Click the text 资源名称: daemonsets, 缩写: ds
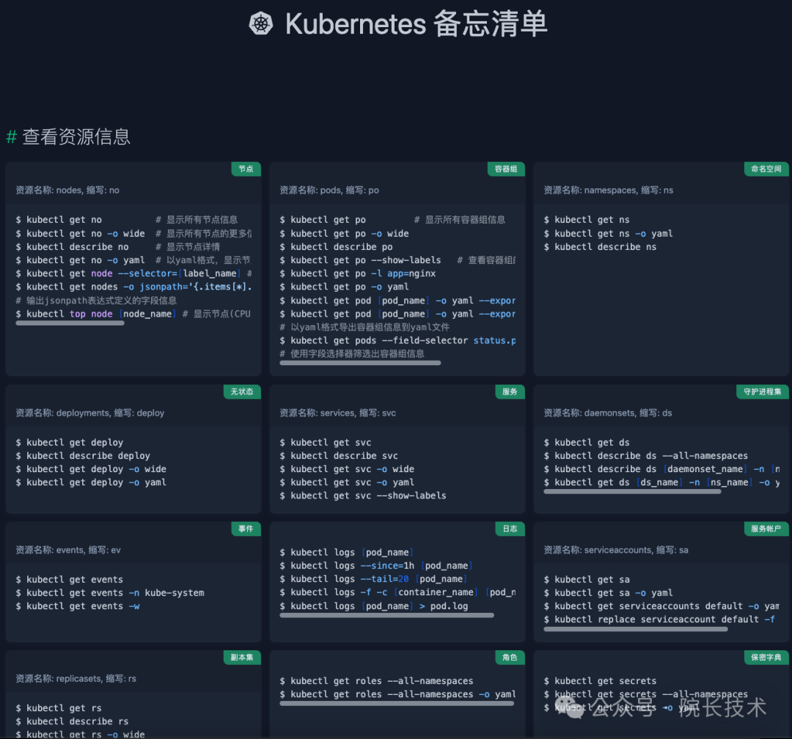The width and height of the screenshot is (792, 739). coord(608,413)
